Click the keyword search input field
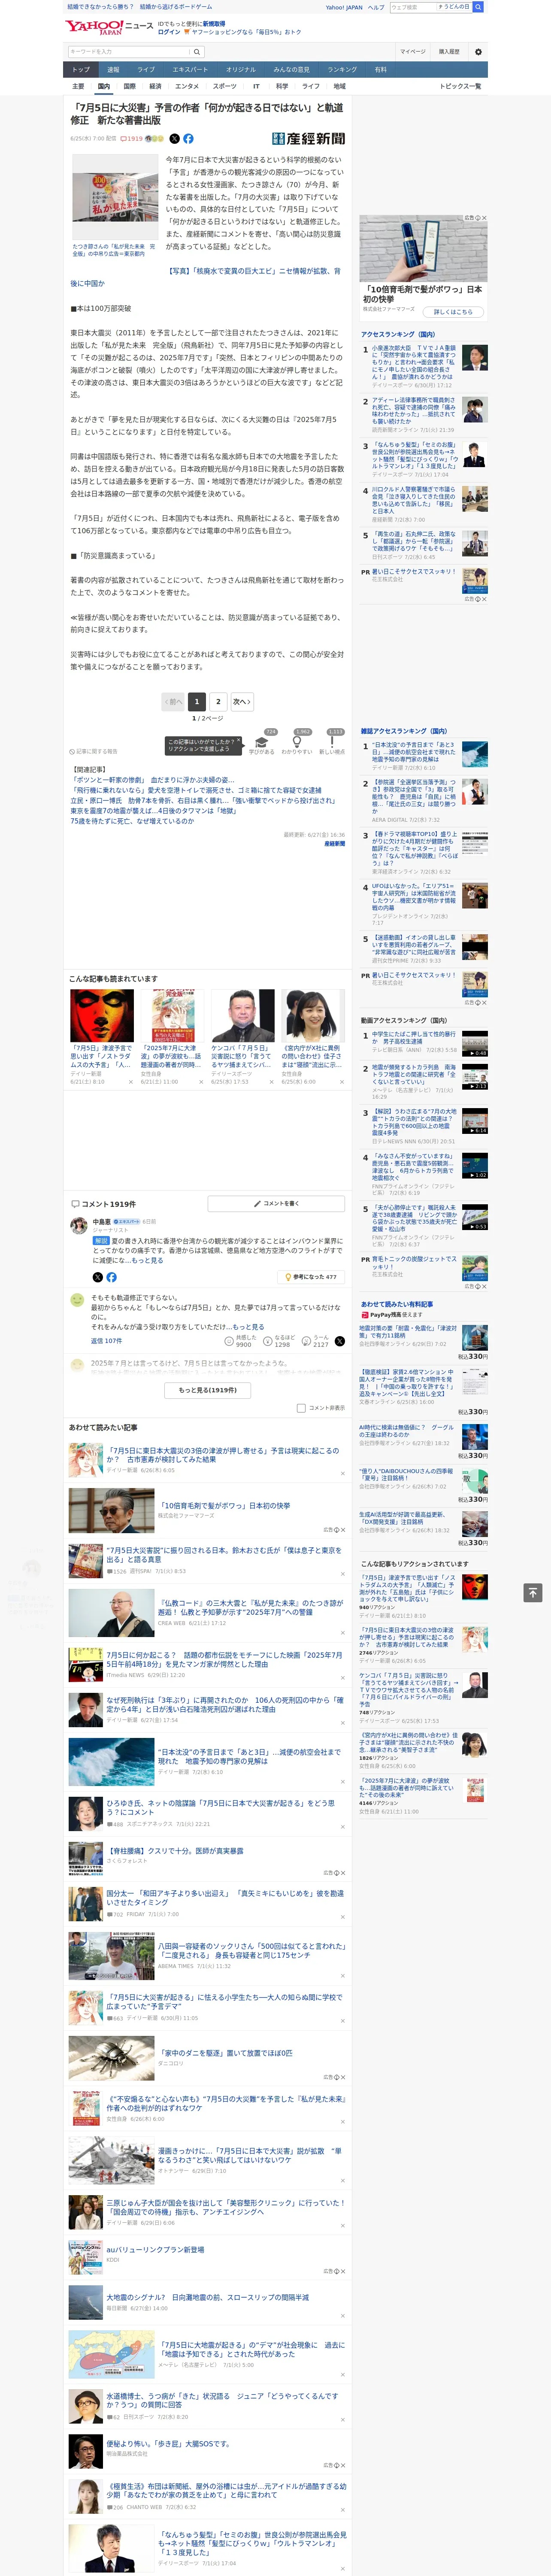 click(x=129, y=52)
